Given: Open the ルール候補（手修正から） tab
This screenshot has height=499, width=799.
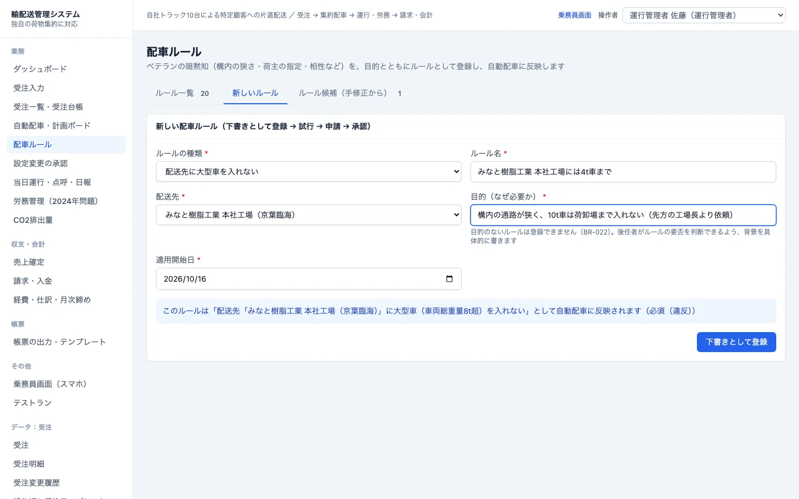Looking at the screenshot, I should pyautogui.click(x=350, y=93).
